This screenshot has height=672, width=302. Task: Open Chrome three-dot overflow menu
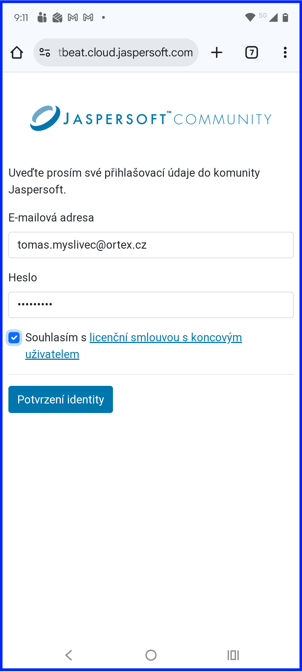(285, 53)
